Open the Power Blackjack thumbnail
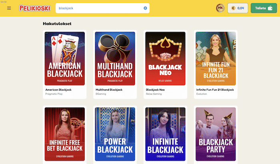 click(115, 134)
